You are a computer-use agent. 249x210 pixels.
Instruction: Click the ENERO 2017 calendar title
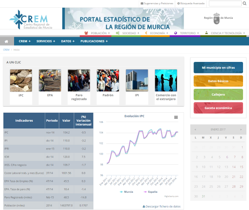pyautogui.click(x=218, y=130)
